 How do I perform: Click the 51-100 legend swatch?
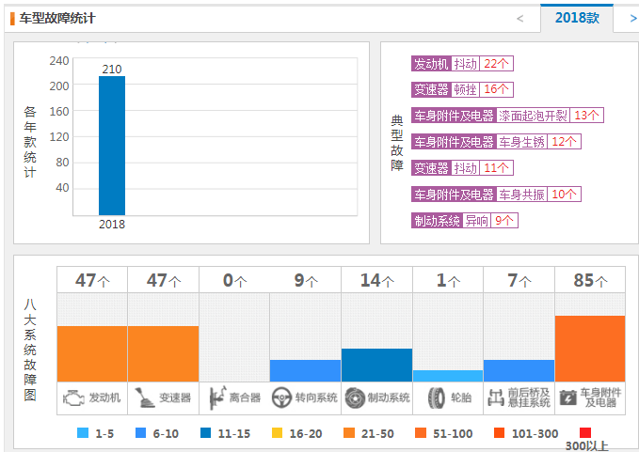pos(420,432)
